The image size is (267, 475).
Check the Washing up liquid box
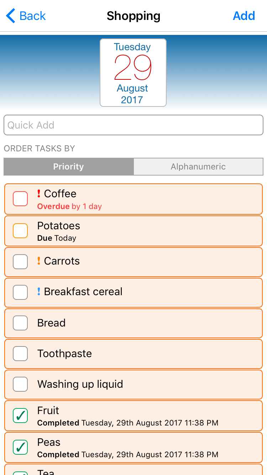(20, 384)
